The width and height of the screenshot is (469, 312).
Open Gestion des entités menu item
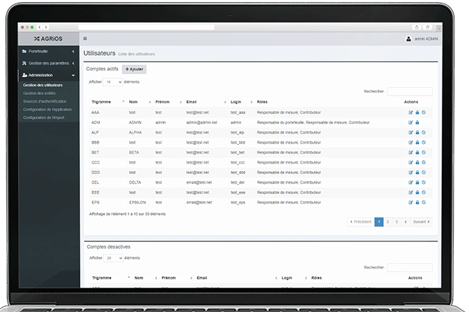pos(39,93)
